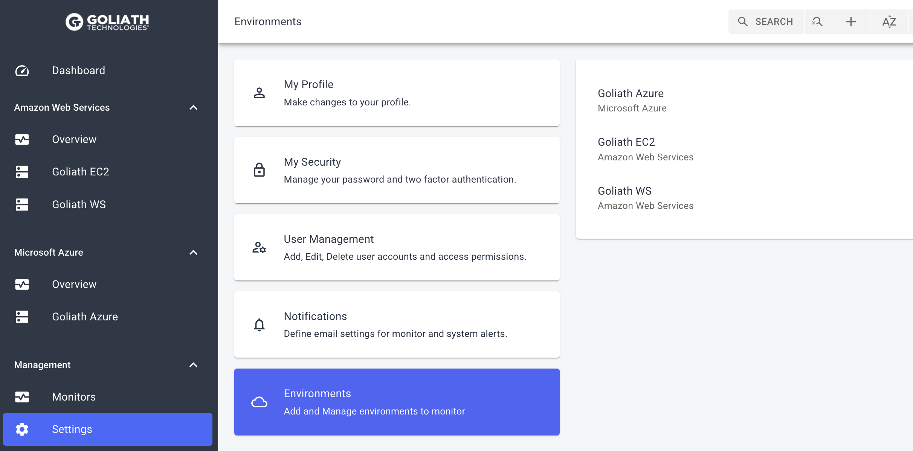Select Goliath Azure in environments list
Screen dimensions: 913x451
pos(744,101)
